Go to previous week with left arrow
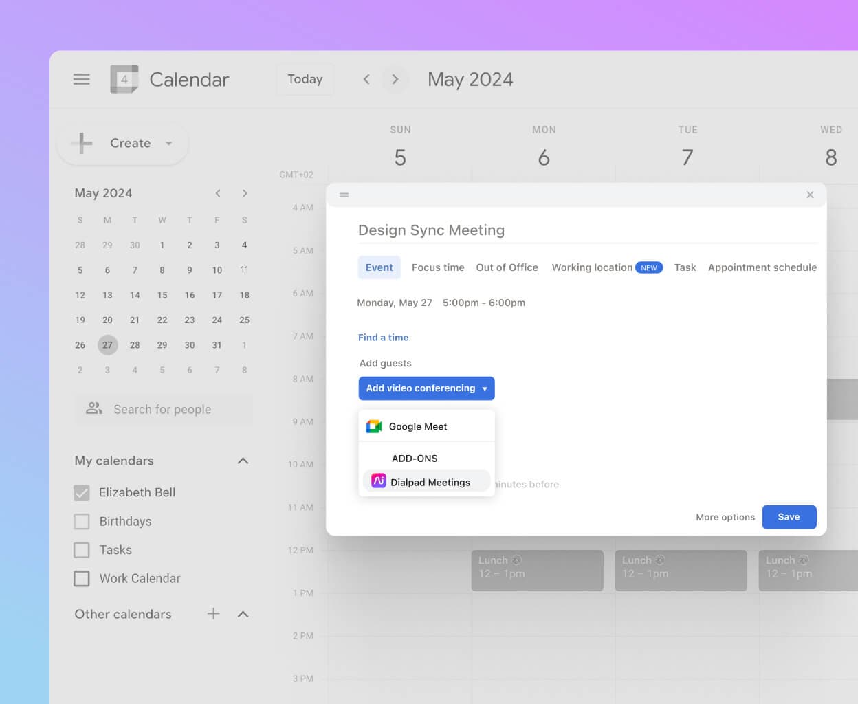The image size is (858, 704). tap(366, 79)
